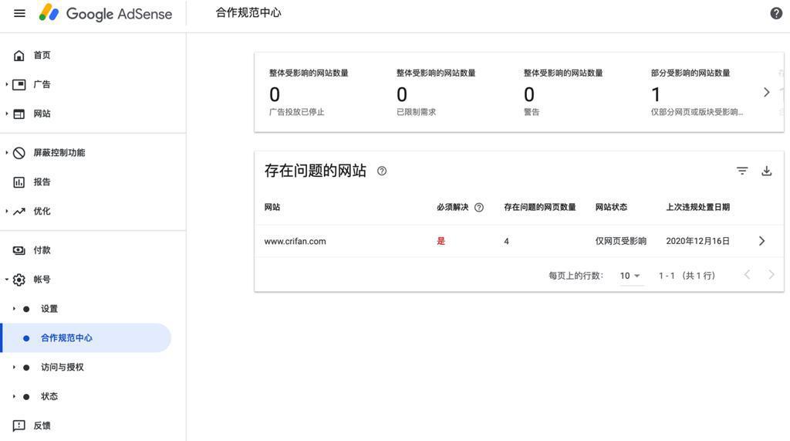Open the help question mark icon

click(776, 14)
